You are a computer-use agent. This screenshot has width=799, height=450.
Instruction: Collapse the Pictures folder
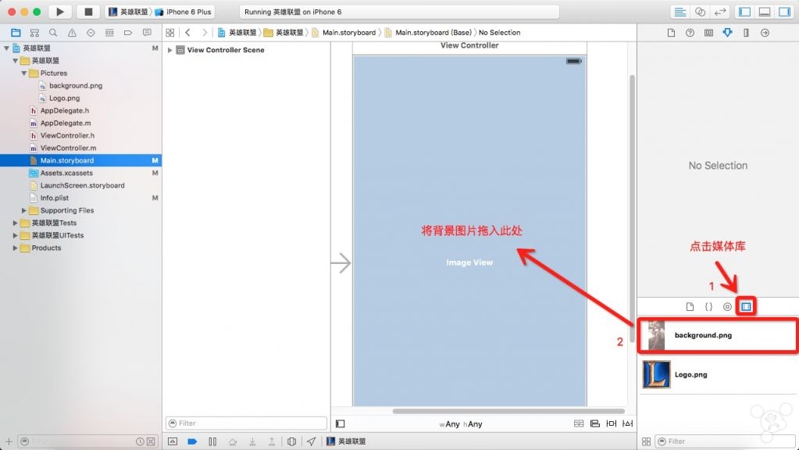coord(24,73)
